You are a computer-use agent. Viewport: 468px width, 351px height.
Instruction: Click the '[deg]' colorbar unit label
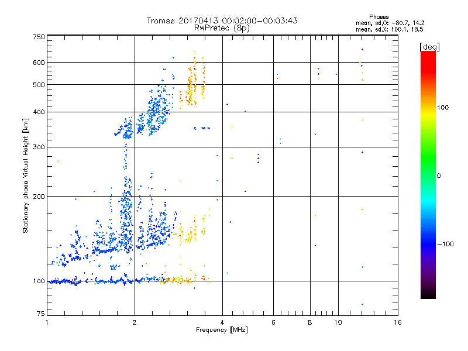(x=429, y=47)
